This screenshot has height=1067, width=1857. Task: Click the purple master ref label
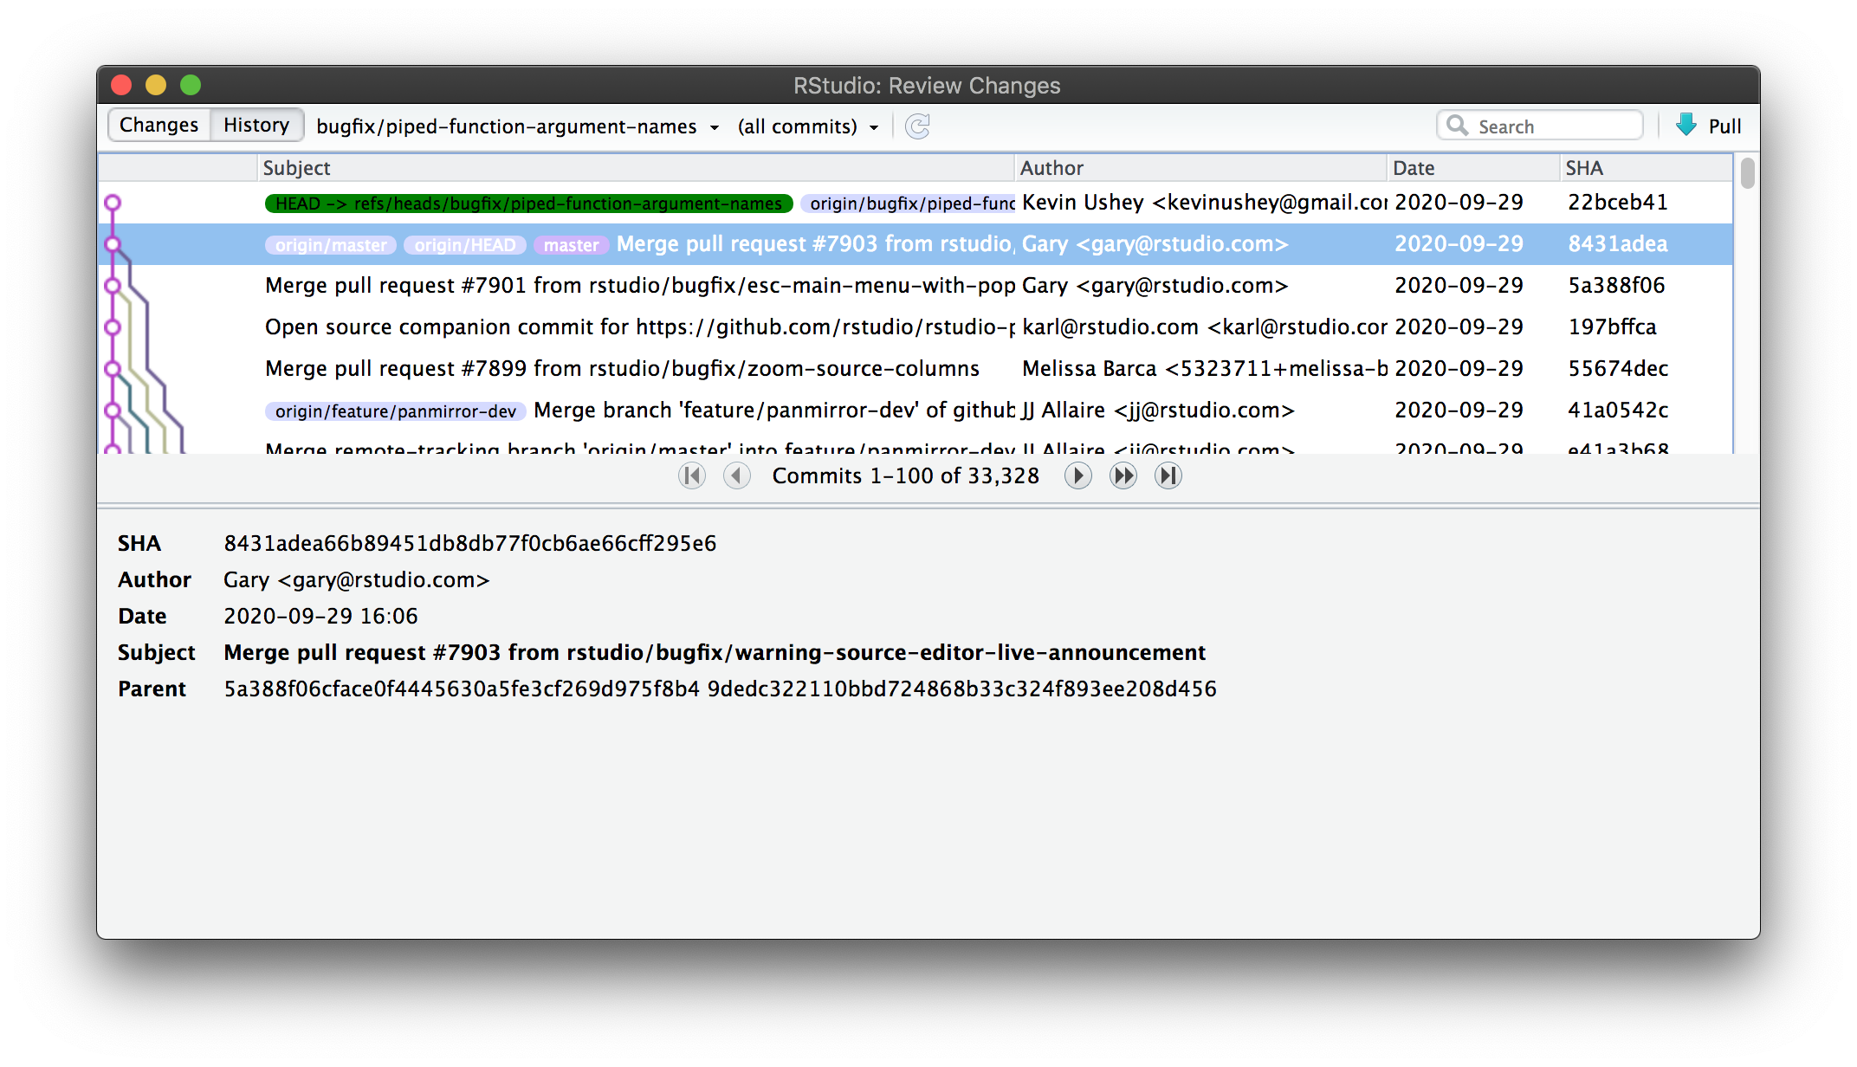571,245
